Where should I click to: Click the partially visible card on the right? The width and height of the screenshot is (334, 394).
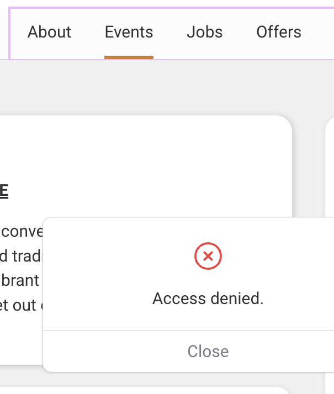tap(330, 166)
